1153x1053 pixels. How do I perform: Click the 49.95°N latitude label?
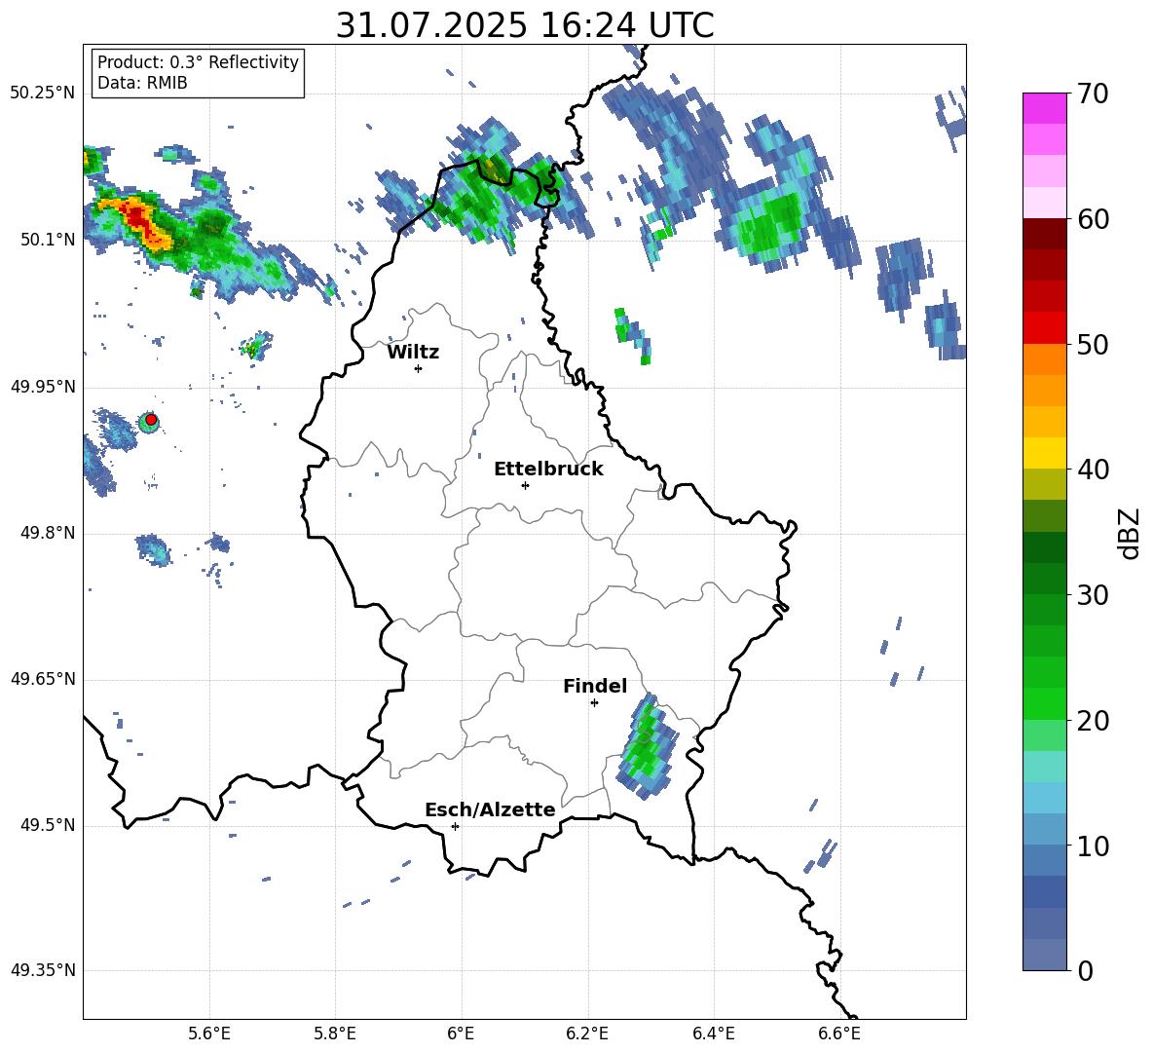click(x=43, y=387)
